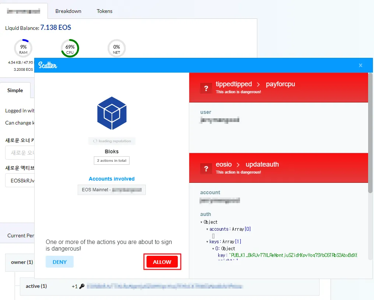Click the updateauth action name

click(x=262, y=164)
